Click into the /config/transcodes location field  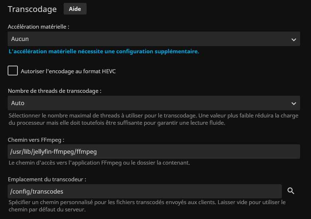tap(144, 191)
